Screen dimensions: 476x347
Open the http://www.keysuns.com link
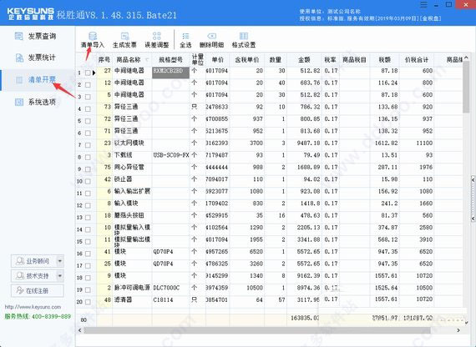33,307
